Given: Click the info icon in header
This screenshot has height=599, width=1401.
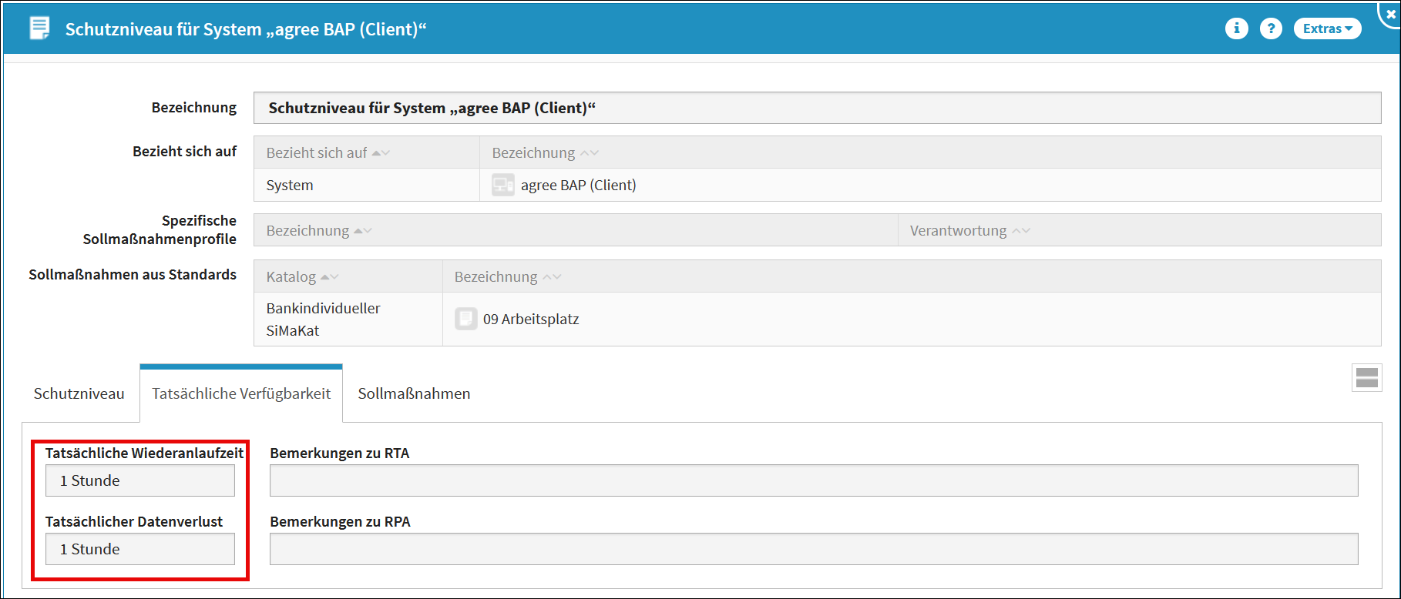Looking at the screenshot, I should coord(1236,28).
